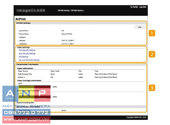This screenshot has height=125, width=170.
Task: Click the Multi-Purpose Tray row label
Action: point(25,74)
